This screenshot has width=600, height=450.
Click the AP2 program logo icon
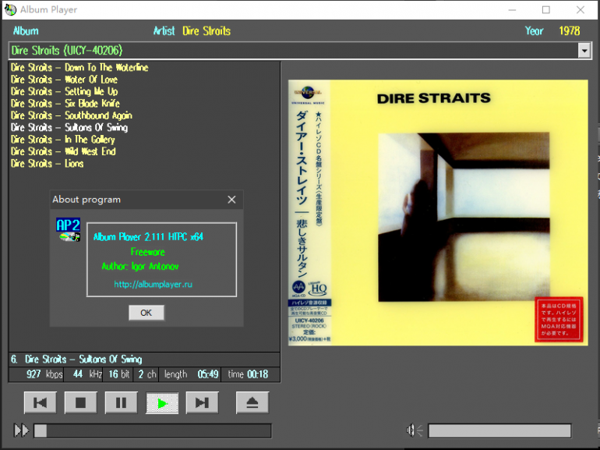coord(68,229)
